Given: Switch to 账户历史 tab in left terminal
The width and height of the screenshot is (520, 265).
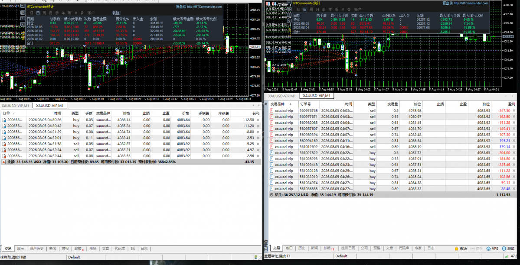Looking at the screenshot, I should [x=36, y=249].
